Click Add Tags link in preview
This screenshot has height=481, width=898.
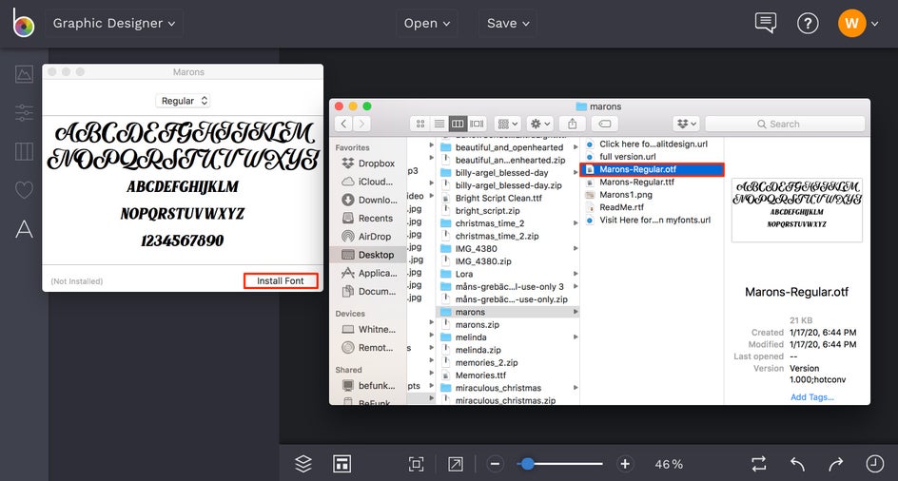812,396
